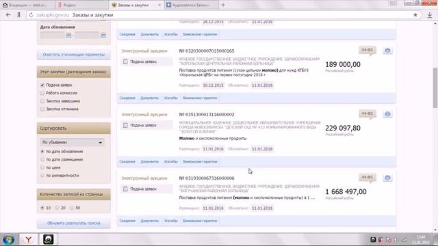Sort by price radio button

42,167
